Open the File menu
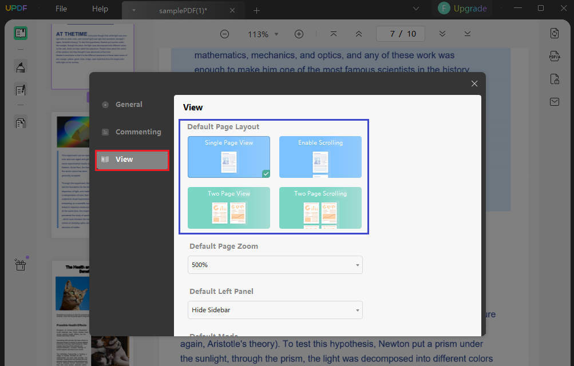The height and width of the screenshot is (366, 574). [x=61, y=9]
